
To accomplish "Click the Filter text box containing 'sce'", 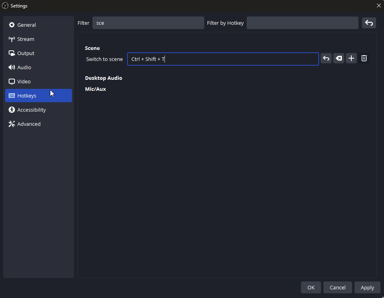I will (148, 23).
